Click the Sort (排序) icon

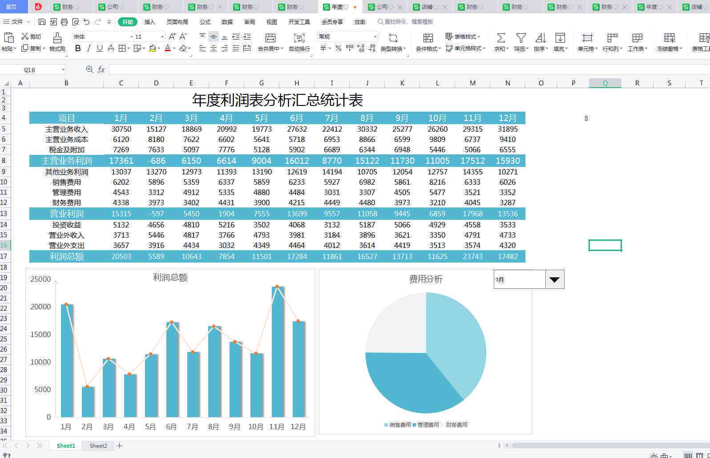click(541, 38)
